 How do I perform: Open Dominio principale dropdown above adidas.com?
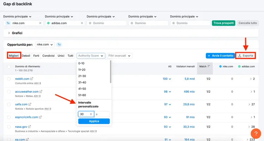[59, 17]
